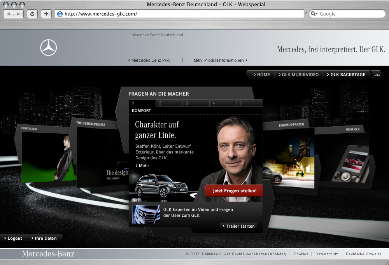Viewport: 389px width, 265px height.
Task: Click the GLK grille video thumbnail
Action: pos(146,214)
